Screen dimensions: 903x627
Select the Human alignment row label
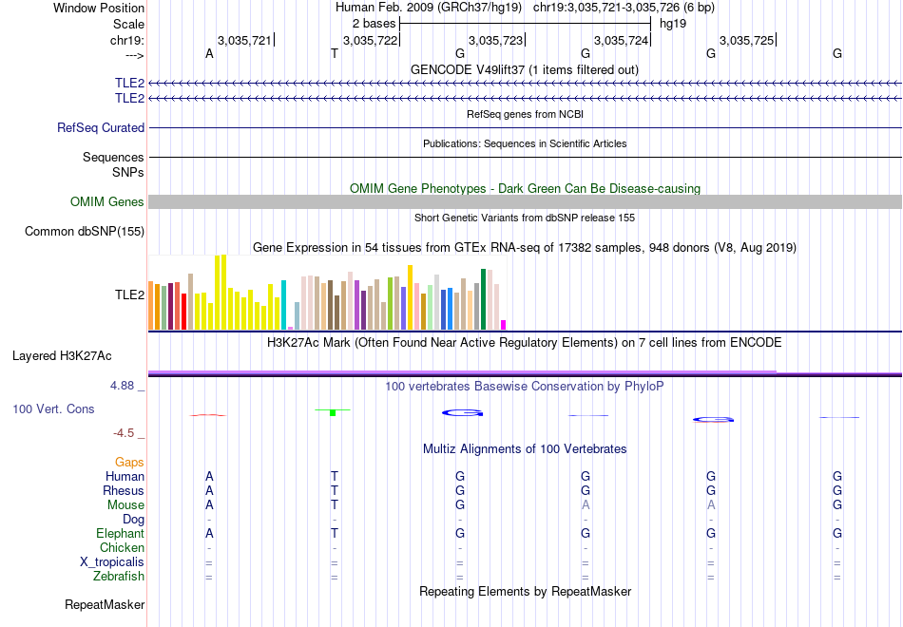125,477
